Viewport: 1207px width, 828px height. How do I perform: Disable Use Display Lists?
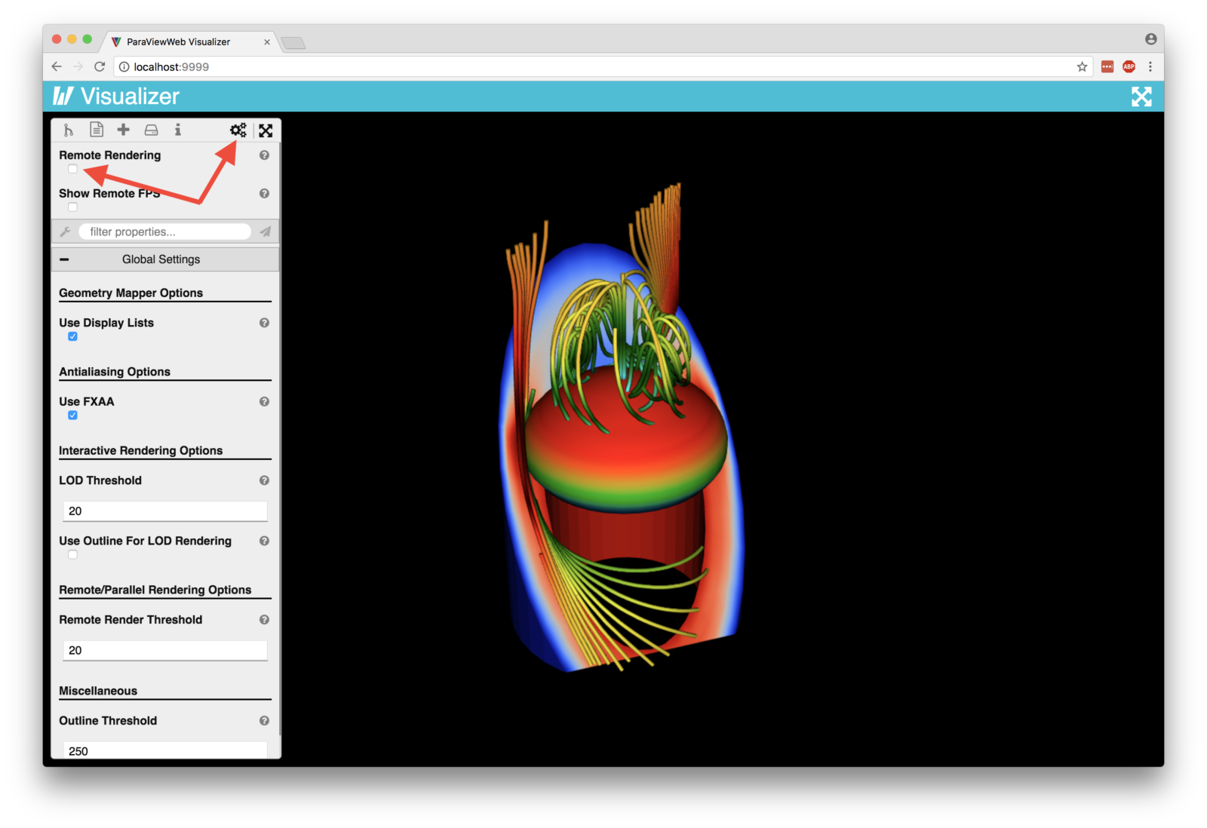tap(72, 336)
